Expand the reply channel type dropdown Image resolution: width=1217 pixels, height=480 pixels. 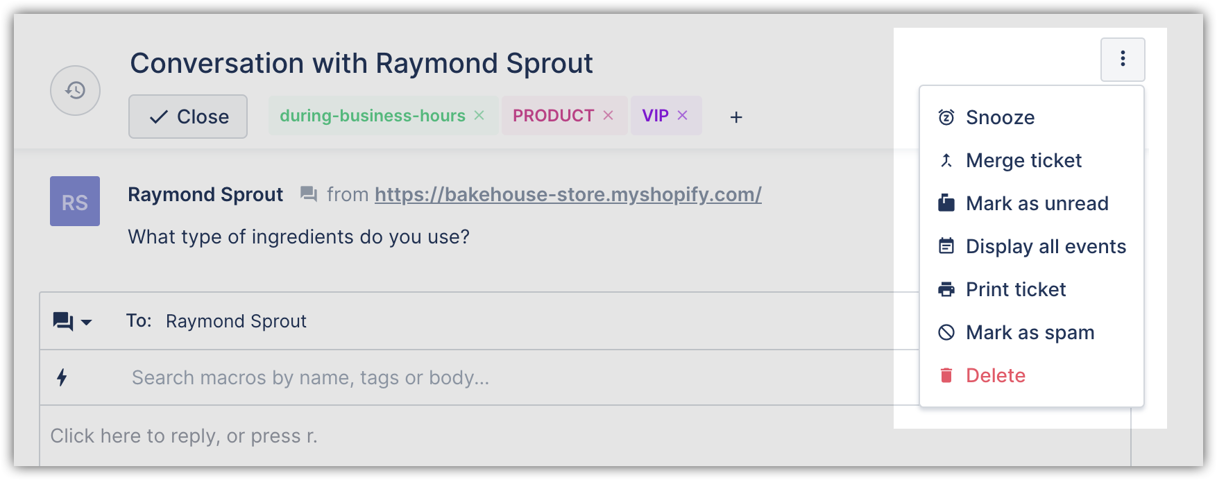(x=73, y=321)
